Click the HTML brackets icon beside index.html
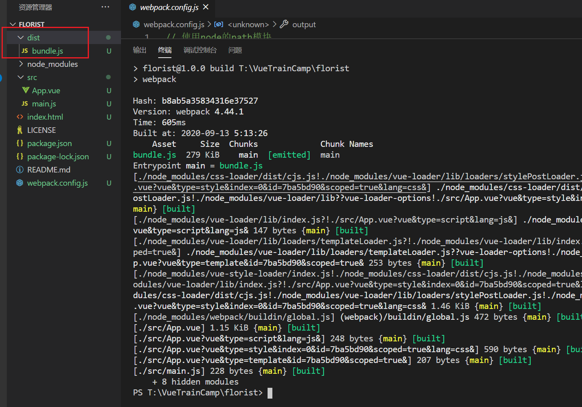This screenshot has height=407, width=582. coord(20,117)
